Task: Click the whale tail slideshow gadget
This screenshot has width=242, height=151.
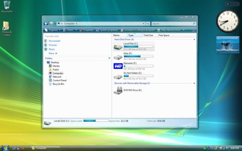Action: point(228,45)
